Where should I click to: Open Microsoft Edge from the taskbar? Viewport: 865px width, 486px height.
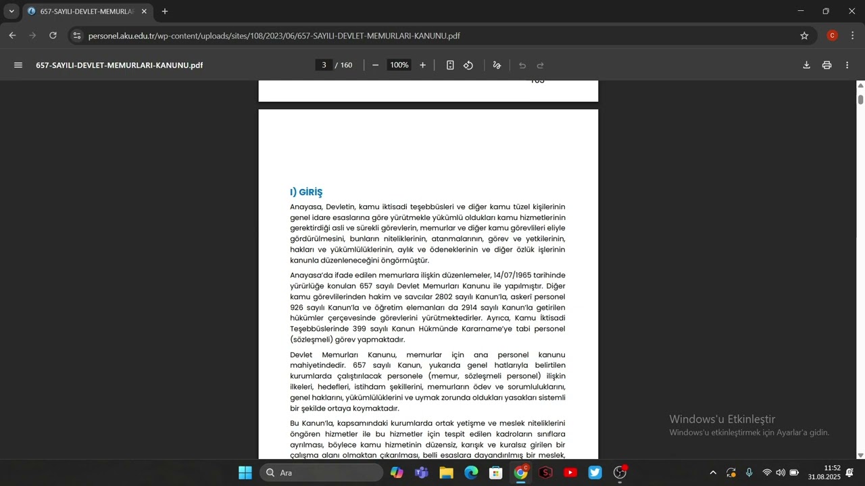pyautogui.click(x=471, y=473)
